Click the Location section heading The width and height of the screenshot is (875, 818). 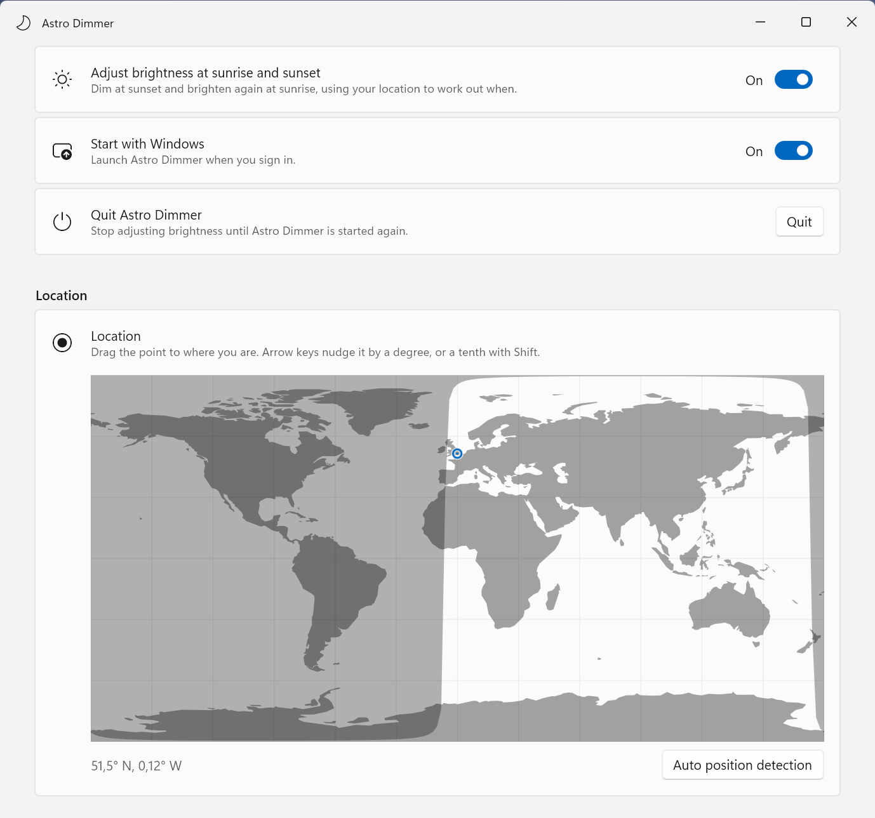(x=62, y=296)
